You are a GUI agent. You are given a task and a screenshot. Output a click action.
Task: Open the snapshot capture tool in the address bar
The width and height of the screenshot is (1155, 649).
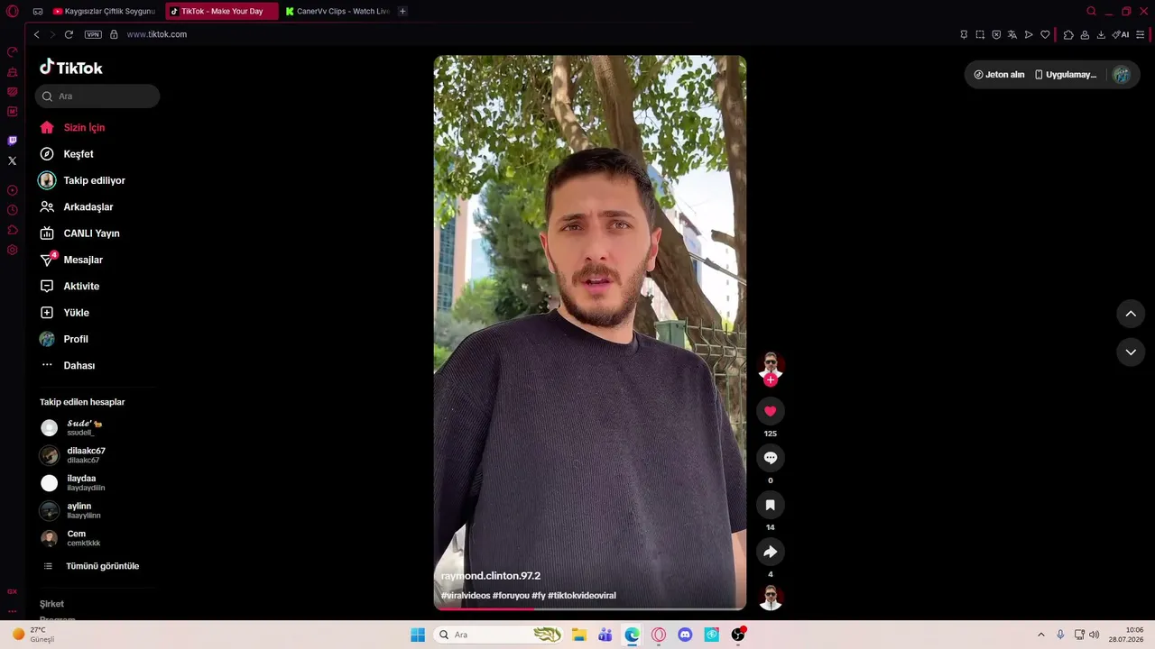pos(980,34)
